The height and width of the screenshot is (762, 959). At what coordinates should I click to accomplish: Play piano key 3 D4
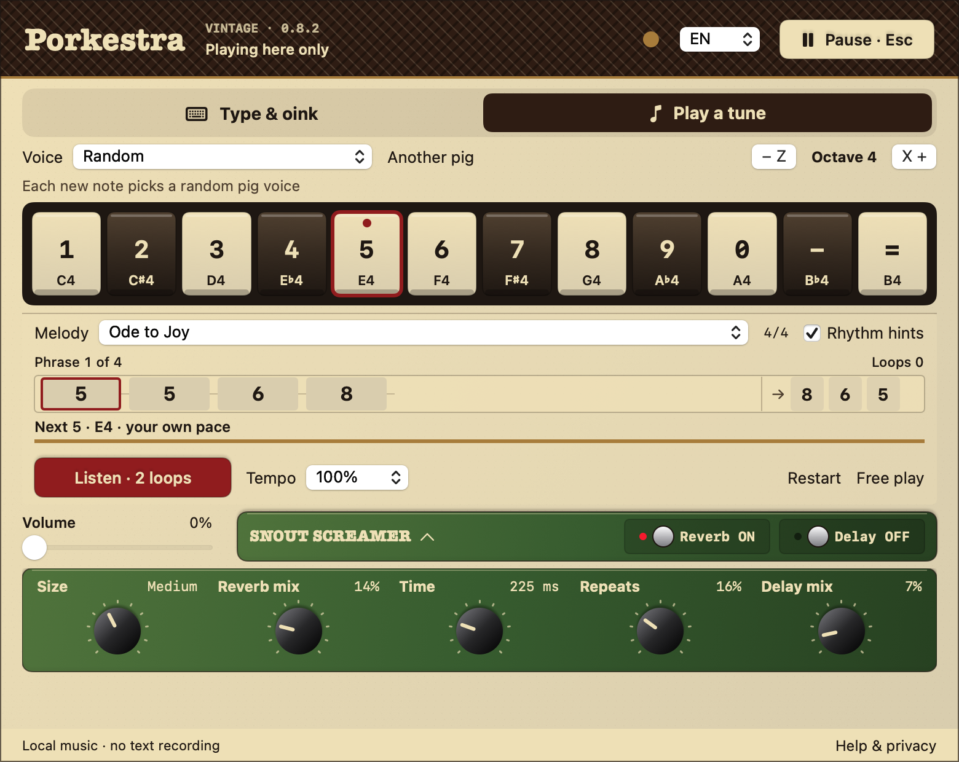click(x=216, y=254)
